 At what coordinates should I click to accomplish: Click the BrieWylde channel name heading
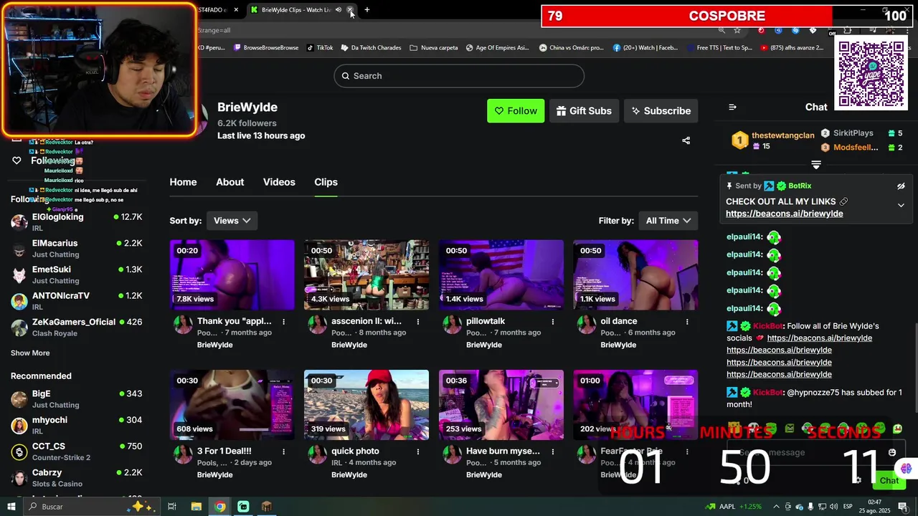tap(247, 107)
